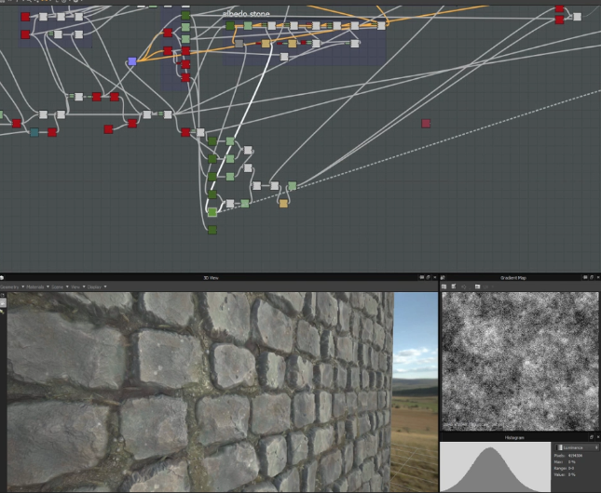Image resolution: width=601 pixels, height=493 pixels.
Task: Click the yellow node below the green node chain
Action: 283,203
